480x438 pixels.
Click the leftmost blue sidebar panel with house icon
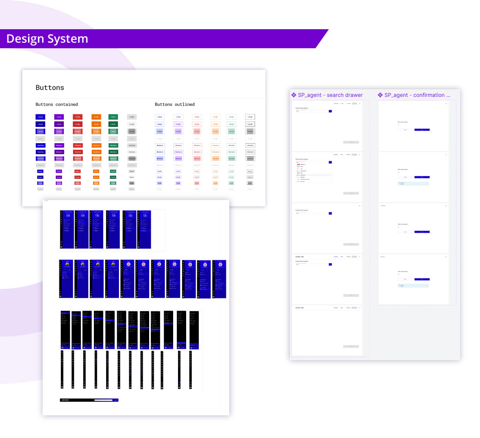coord(67,230)
